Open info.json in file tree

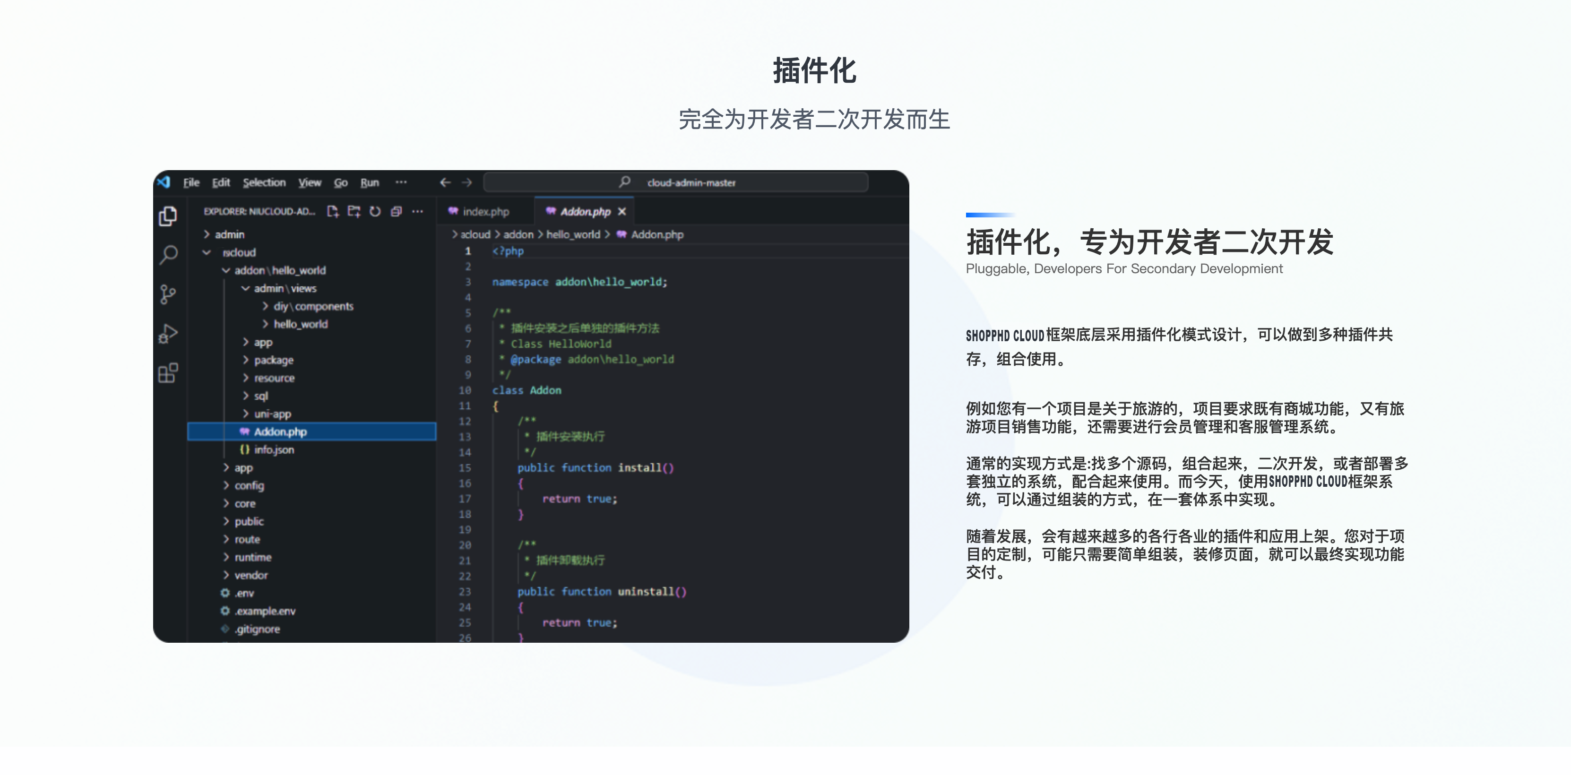tap(274, 449)
